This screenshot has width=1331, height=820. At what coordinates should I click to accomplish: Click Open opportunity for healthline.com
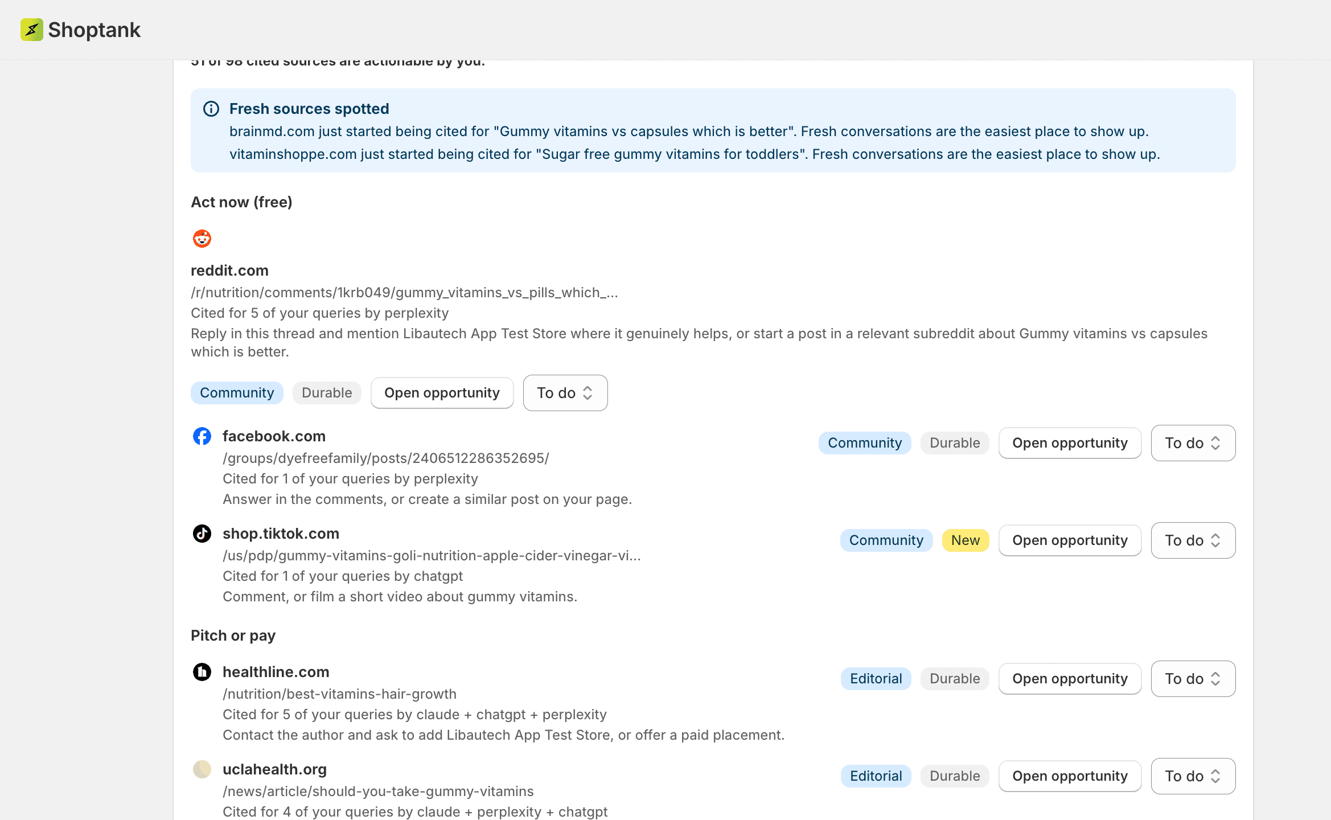1070,679
